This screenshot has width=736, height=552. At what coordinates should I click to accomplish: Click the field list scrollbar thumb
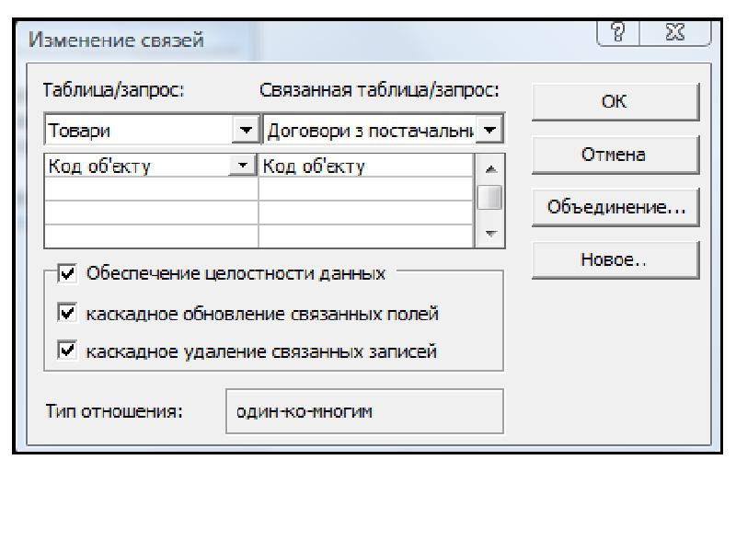coord(490,197)
